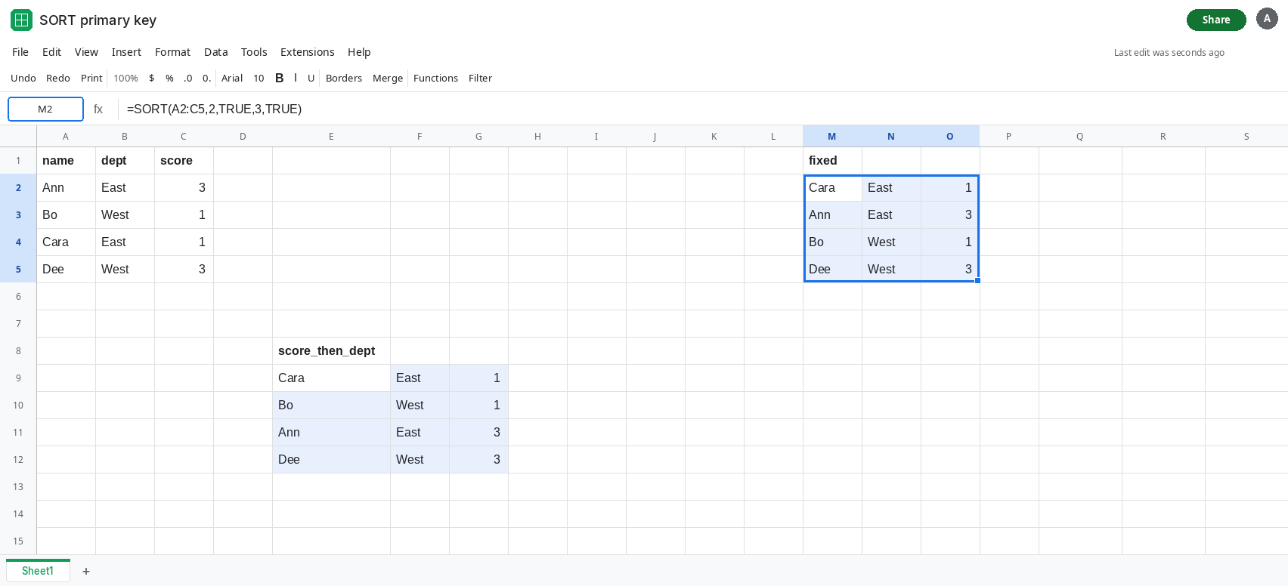Screen dimensions: 1288x586
Task: Select row 1 header
Action: [18, 161]
